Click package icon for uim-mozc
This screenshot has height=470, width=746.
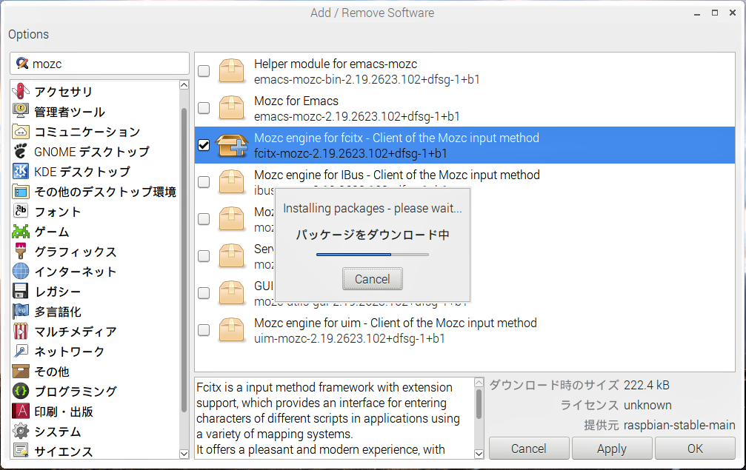pos(231,330)
